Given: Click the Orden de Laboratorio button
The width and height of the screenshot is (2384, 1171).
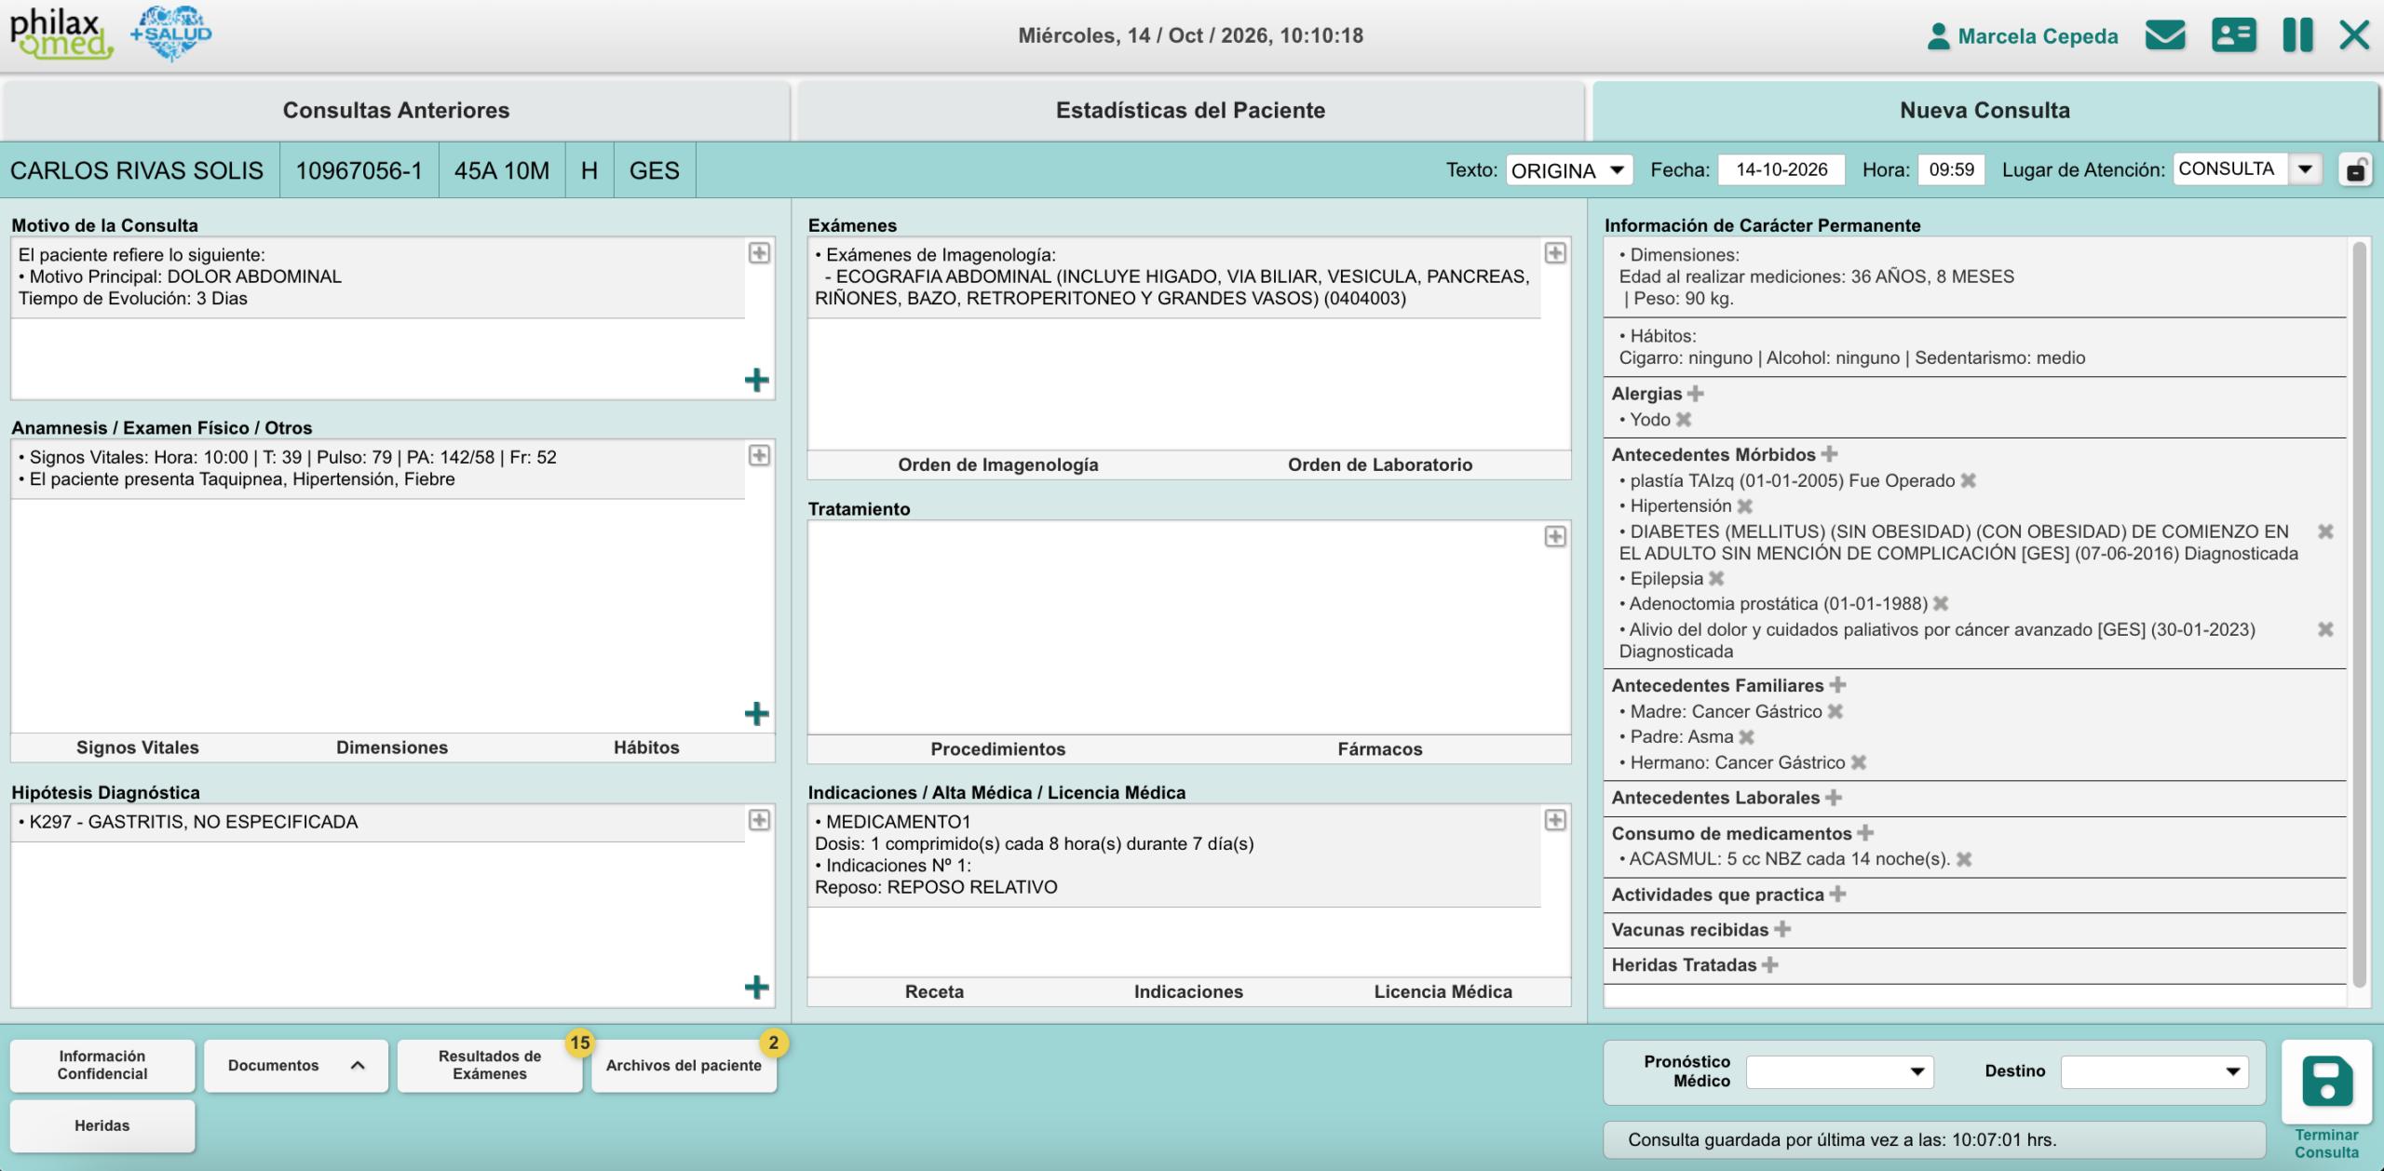Looking at the screenshot, I should pyautogui.click(x=1380, y=464).
